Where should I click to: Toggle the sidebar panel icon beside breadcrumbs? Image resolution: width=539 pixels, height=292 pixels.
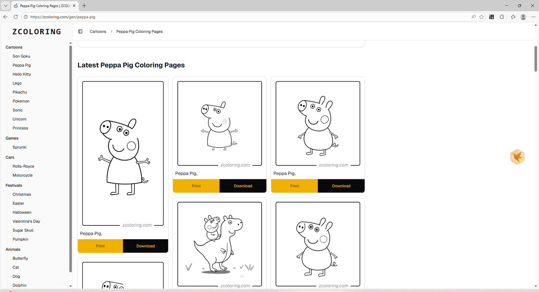[x=80, y=31]
